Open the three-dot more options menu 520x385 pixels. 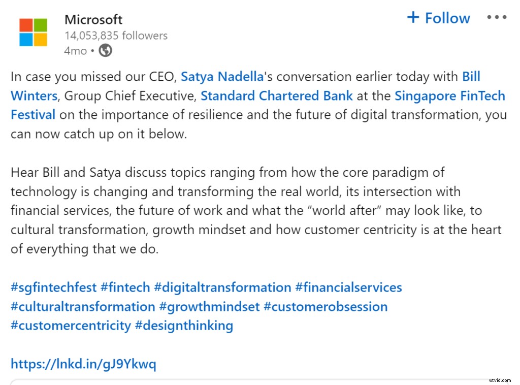click(x=497, y=18)
